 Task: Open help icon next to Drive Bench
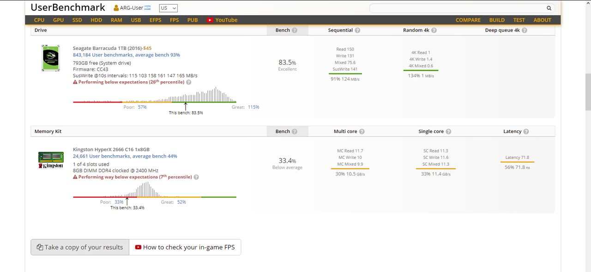pos(295,30)
